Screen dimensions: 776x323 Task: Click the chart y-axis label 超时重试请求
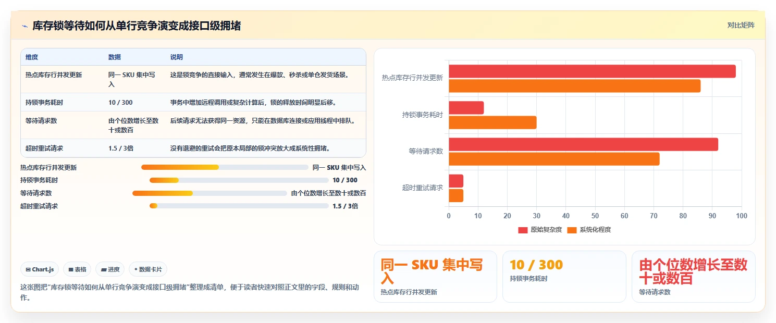[423, 188]
